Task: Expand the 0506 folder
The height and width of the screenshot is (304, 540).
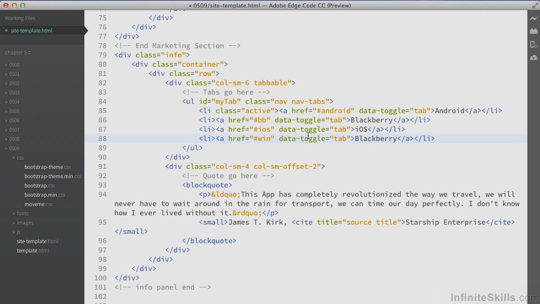Action: click(x=6, y=121)
